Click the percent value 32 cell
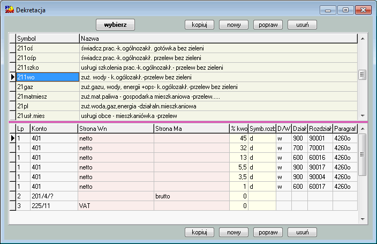This screenshot has width=377, height=244. point(239,148)
